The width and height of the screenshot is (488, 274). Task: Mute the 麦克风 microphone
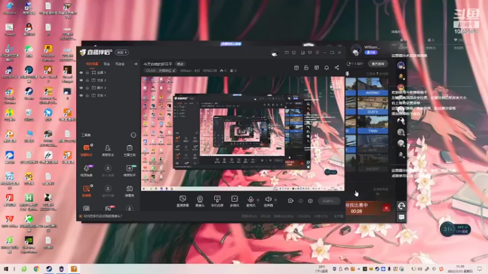251,202
